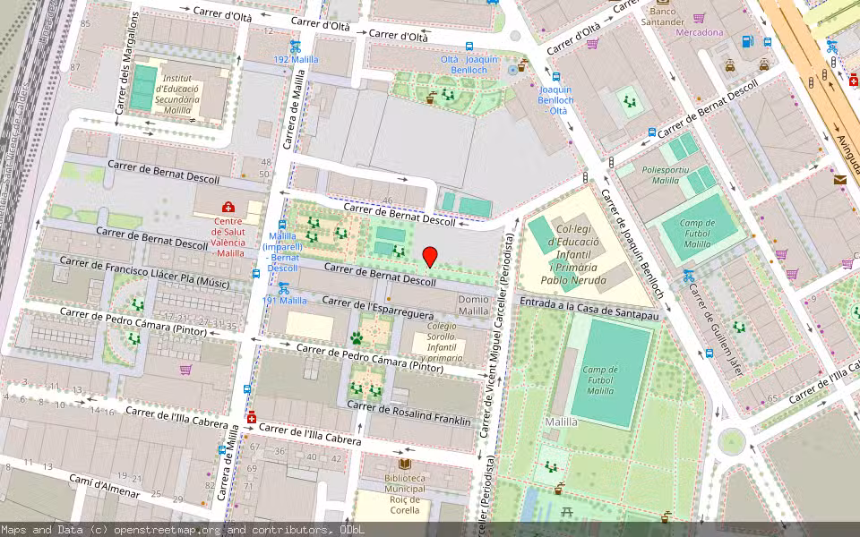Click the 192 Malilla bike station label
The height and width of the screenshot is (537, 860).
tap(296, 59)
